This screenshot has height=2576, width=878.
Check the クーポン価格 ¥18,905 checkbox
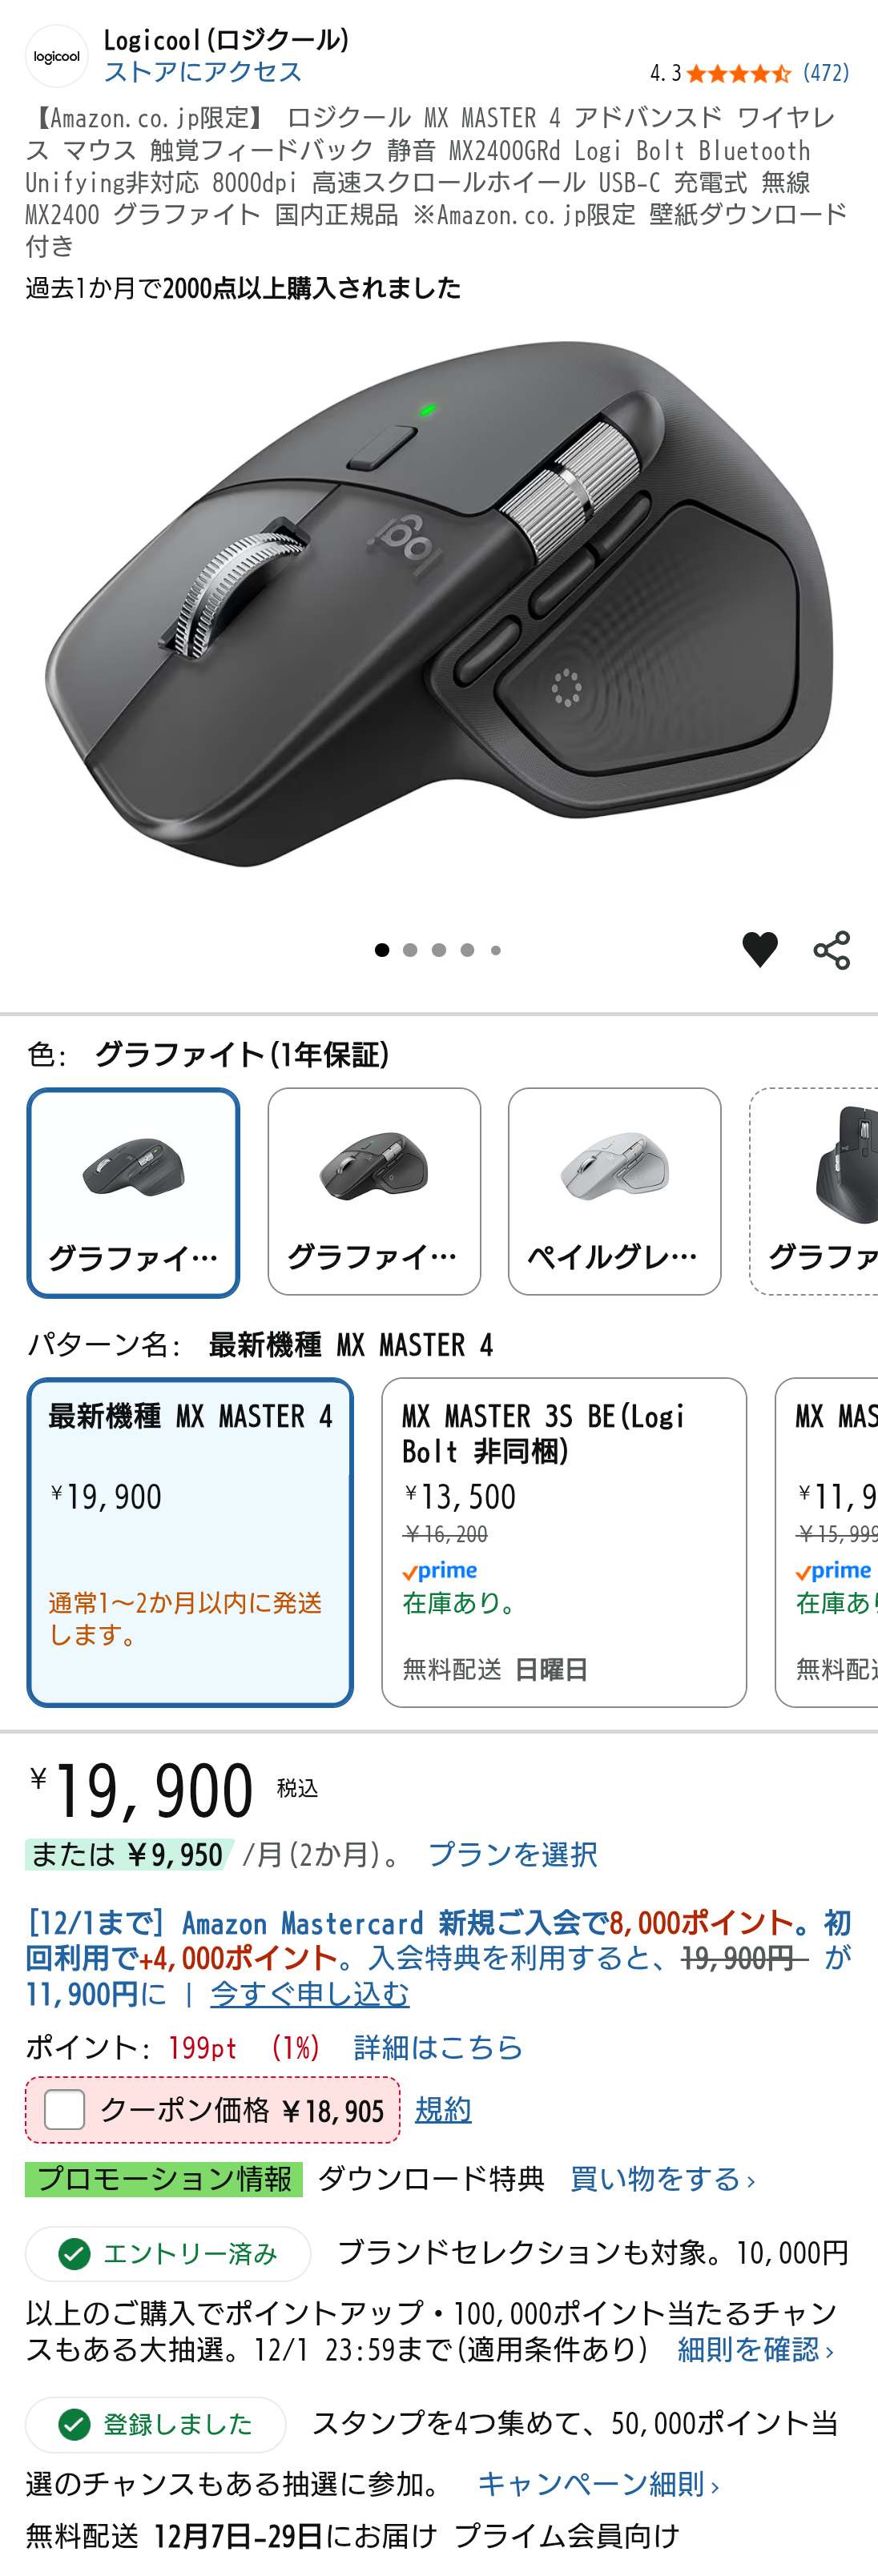65,2110
